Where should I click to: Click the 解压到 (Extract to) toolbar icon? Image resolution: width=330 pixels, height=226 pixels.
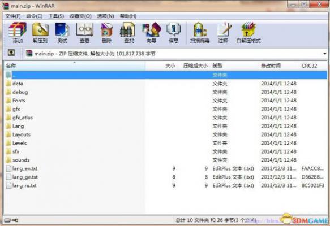[40, 30]
